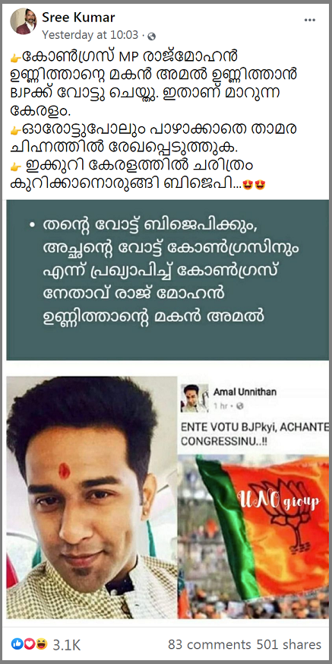Viewport: 332px width, 664px height.
Task: Click the public globe privacy icon
Action: 153,36
